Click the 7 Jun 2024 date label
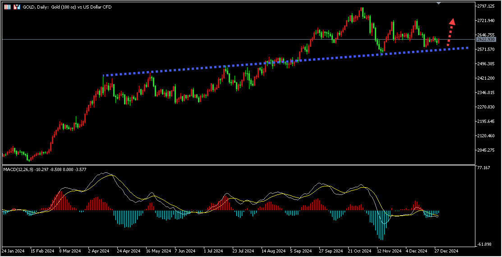The width and height of the screenshot is (502, 257). pyautogui.click(x=185, y=250)
